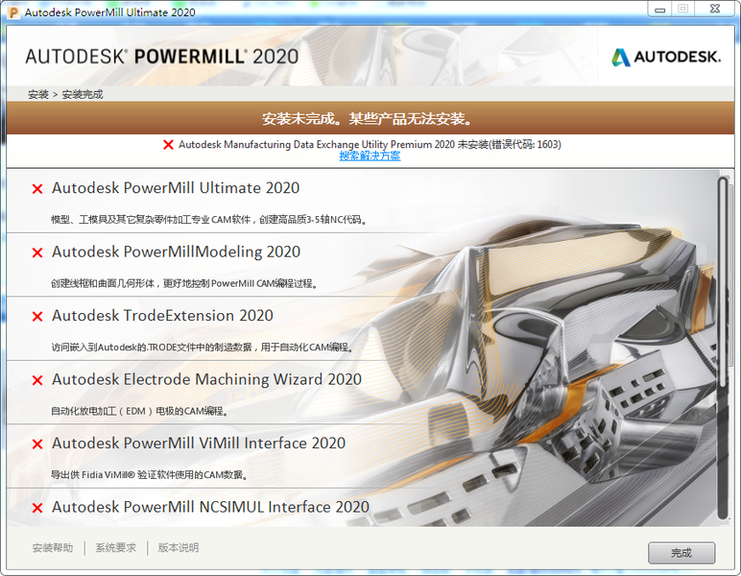Click the PowerMill app icon in title bar
This screenshot has height=576, width=741.
(13, 12)
